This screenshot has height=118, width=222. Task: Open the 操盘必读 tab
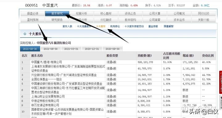pyautogui.click(x=33, y=14)
